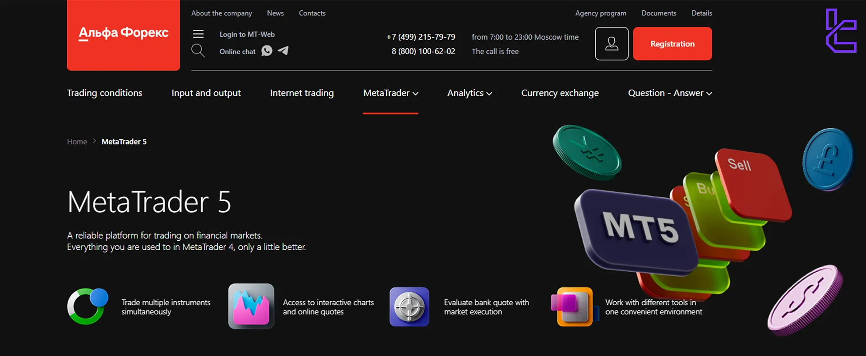Viewport: 866px width, 356px height.
Task: Open the Agency program link
Action: pyautogui.click(x=601, y=14)
